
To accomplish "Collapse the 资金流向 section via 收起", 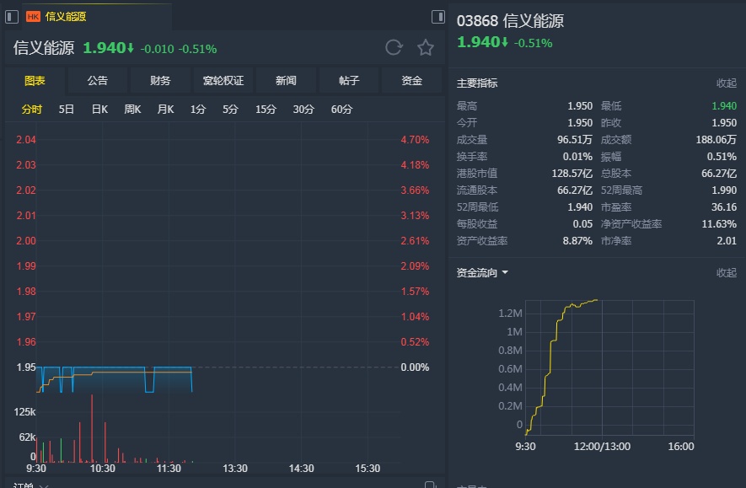I will [727, 272].
